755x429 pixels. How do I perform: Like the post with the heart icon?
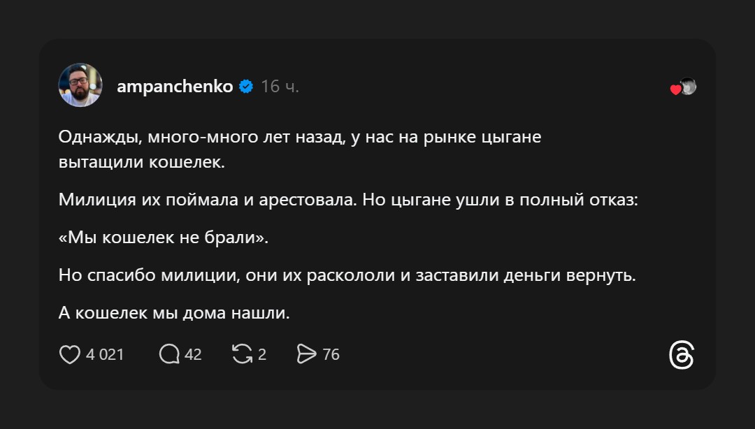click(70, 355)
